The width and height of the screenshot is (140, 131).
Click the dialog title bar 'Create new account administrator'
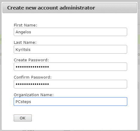pyautogui.click(x=70, y=8)
